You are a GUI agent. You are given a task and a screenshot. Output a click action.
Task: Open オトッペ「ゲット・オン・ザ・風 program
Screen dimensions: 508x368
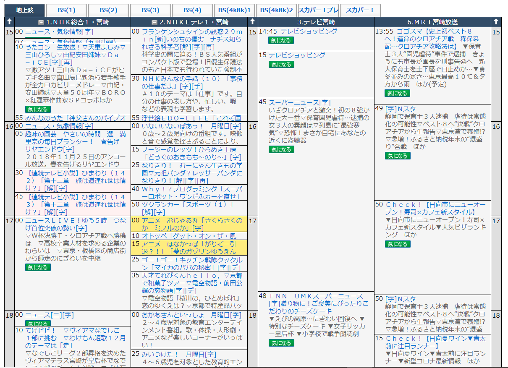[x=189, y=236]
